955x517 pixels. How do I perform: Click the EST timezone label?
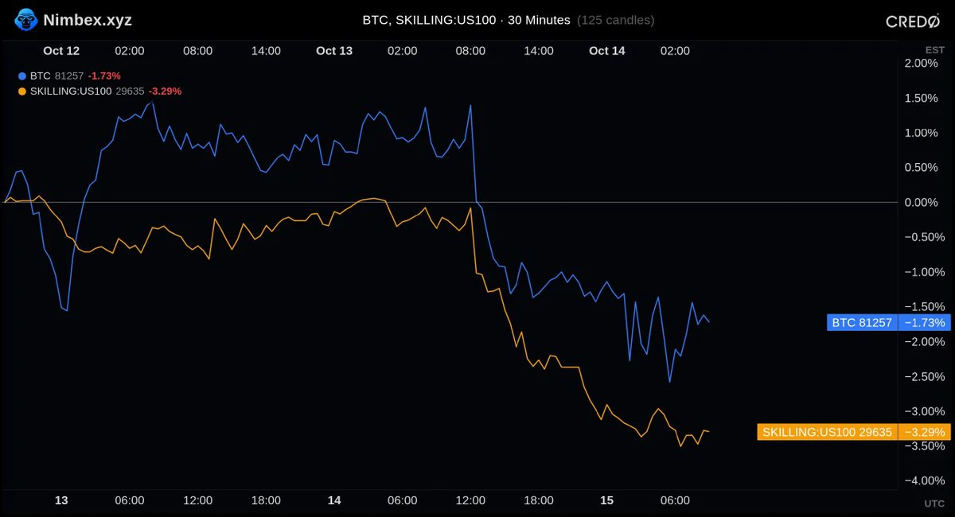click(x=935, y=50)
